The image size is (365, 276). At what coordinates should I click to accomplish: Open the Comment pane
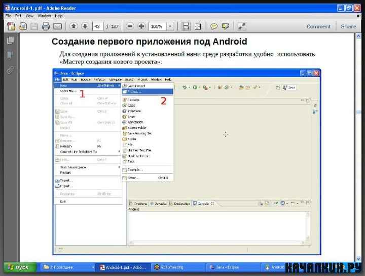(x=318, y=26)
